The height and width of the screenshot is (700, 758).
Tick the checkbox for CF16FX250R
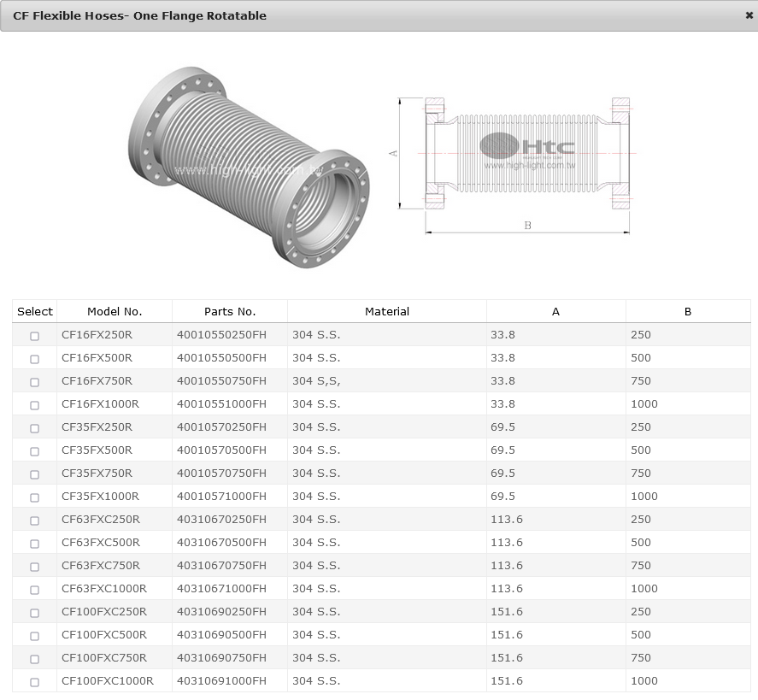tap(35, 336)
